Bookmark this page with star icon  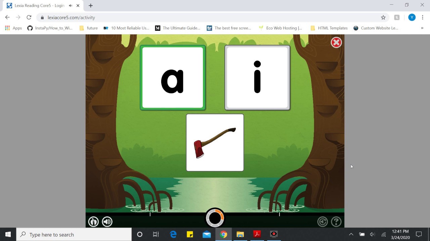coord(383,17)
